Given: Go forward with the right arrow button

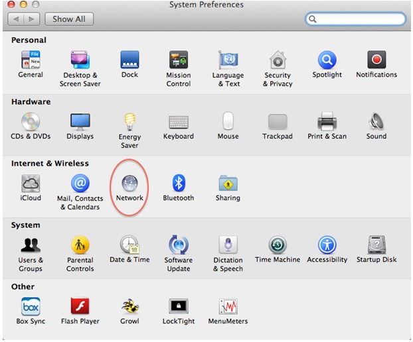Looking at the screenshot, I should [x=32, y=19].
